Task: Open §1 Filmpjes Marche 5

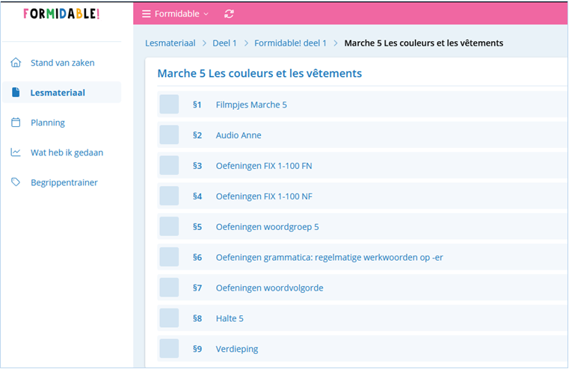Action: (251, 105)
